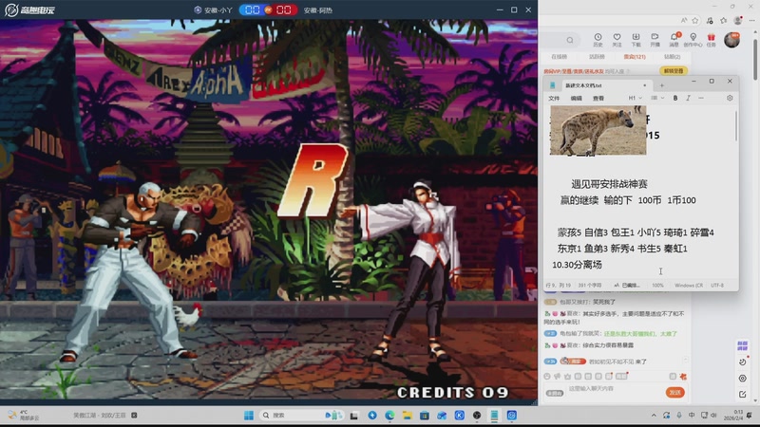Image resolution: width=760 pixels, height=427 pixels.
Task: Click the user avatar on streaming site
Action: 731,40
